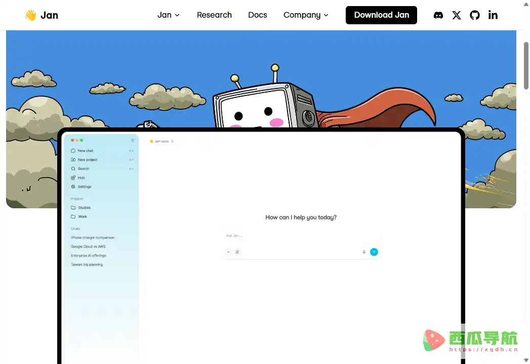Go to the Research page
Screen dimensions: 530x364
(214, 15)
